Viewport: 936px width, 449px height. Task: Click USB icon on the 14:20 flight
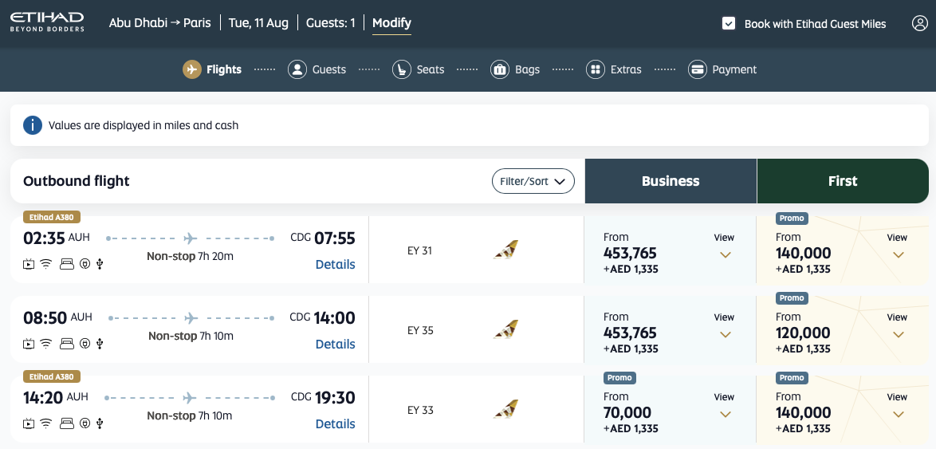tap(100, 423)
